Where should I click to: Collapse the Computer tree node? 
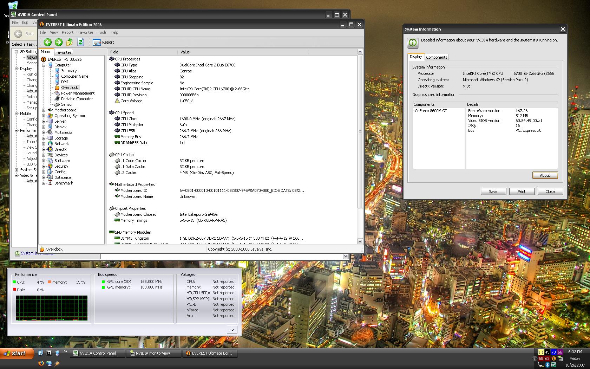(44, 65)
